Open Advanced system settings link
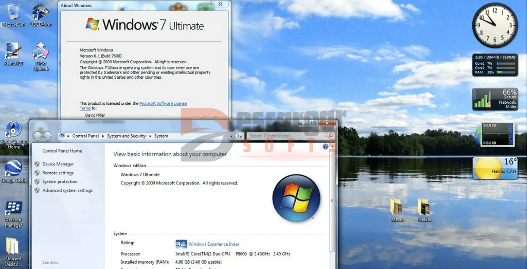Screen dimensions: 527x269 (x=67, y=190)
